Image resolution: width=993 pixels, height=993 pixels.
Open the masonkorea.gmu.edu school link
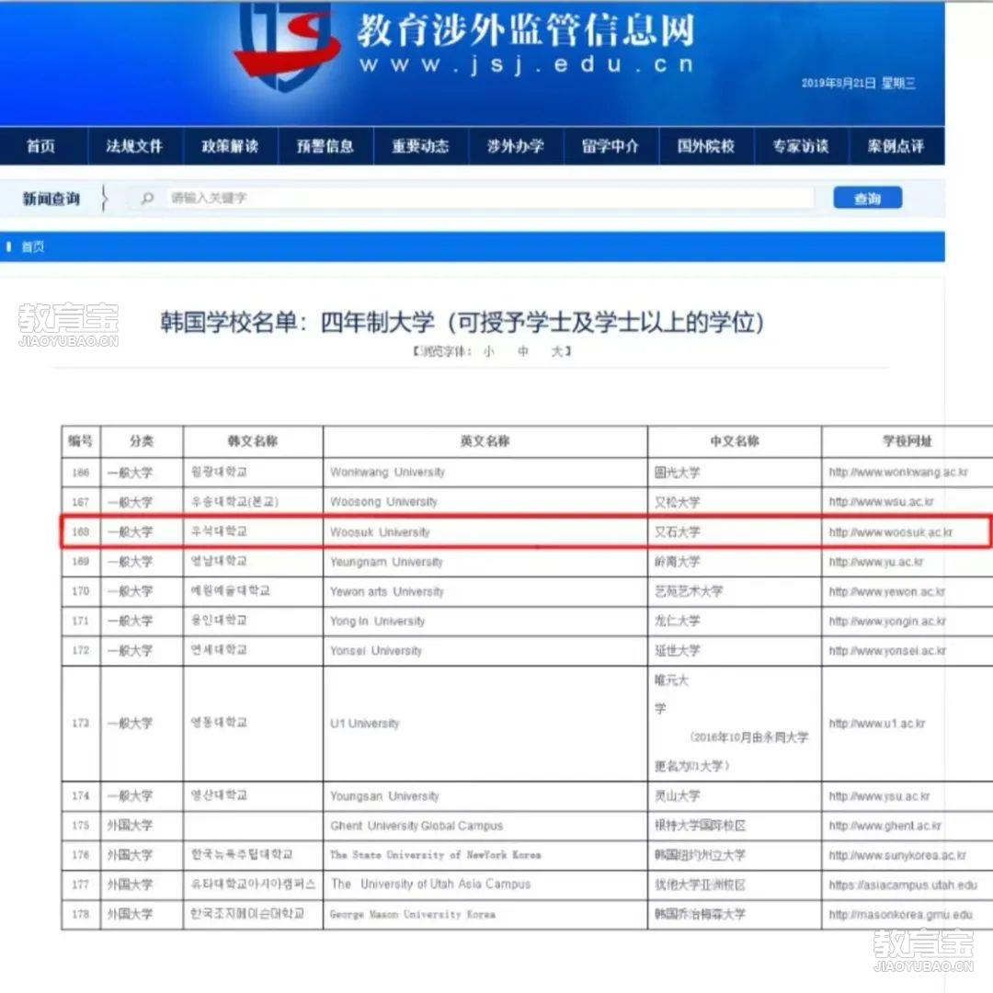tap(900, 915)
